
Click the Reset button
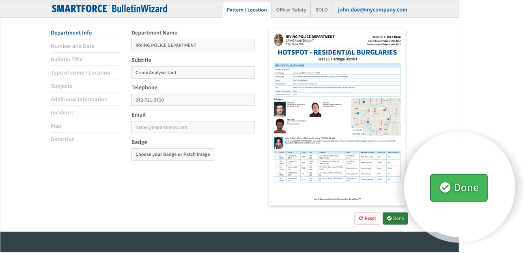coord(367,219)
